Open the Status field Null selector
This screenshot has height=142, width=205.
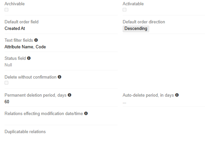pyautogui.click(x=8, y=65)
